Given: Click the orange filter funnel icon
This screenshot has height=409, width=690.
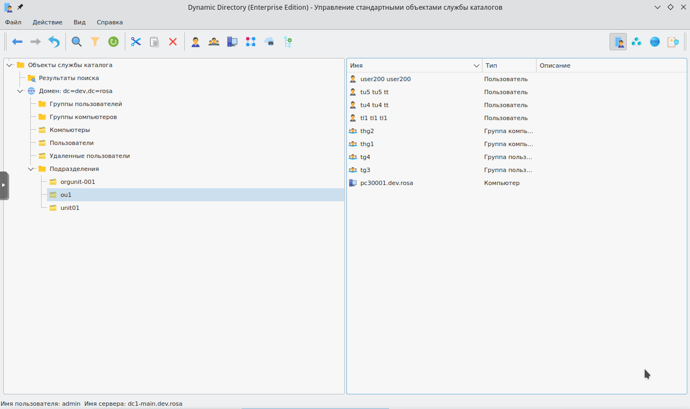Looking at the screenshot, I should 95,42.
